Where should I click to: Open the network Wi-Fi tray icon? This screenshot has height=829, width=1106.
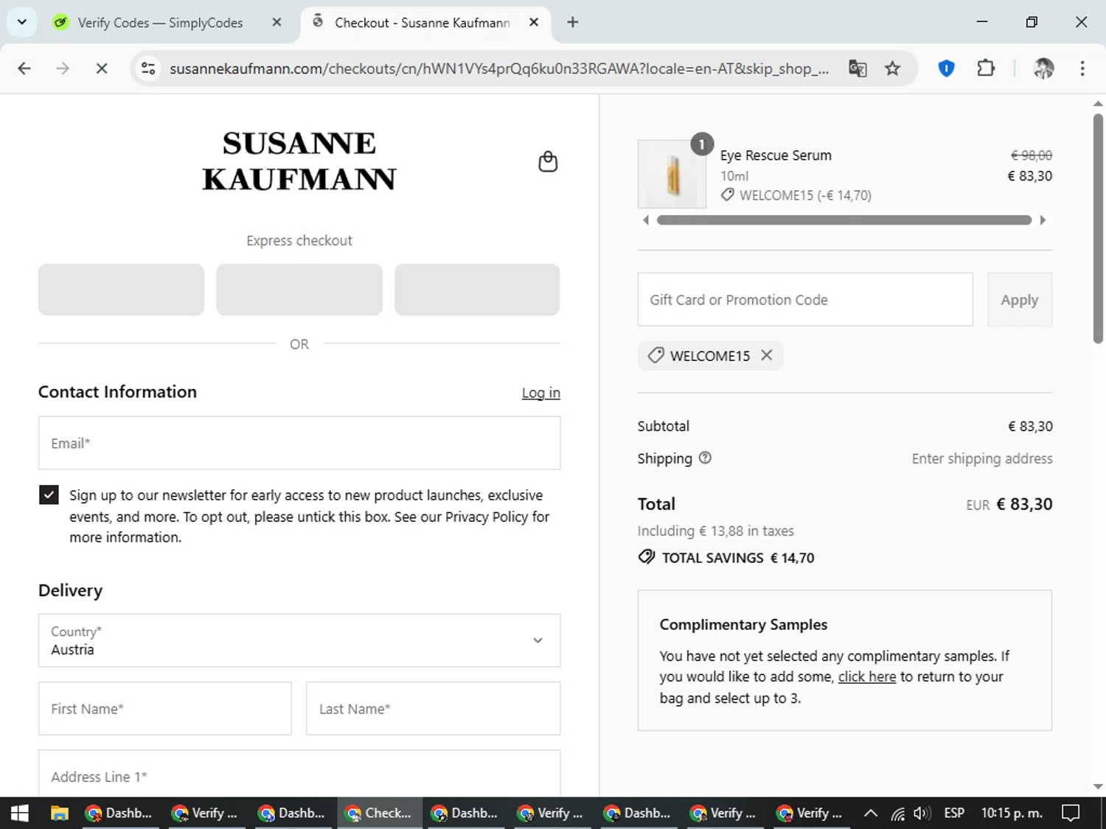click(897, 813)
